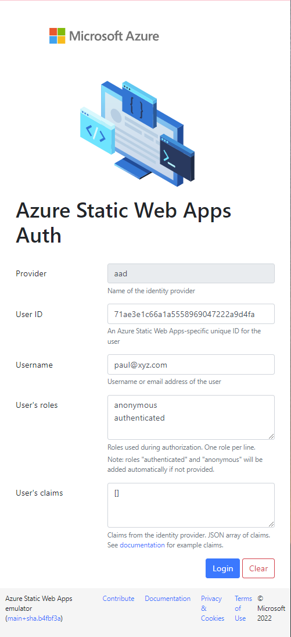Open the Privacy & Cookies link
291x637 pixels.
point(212,608)
